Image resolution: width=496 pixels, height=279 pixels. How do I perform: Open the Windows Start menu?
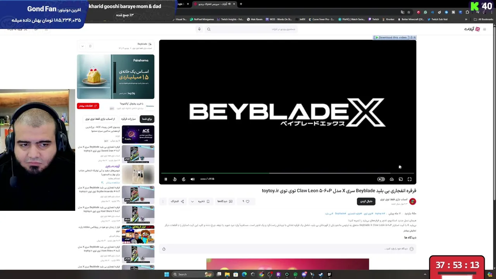167,274
